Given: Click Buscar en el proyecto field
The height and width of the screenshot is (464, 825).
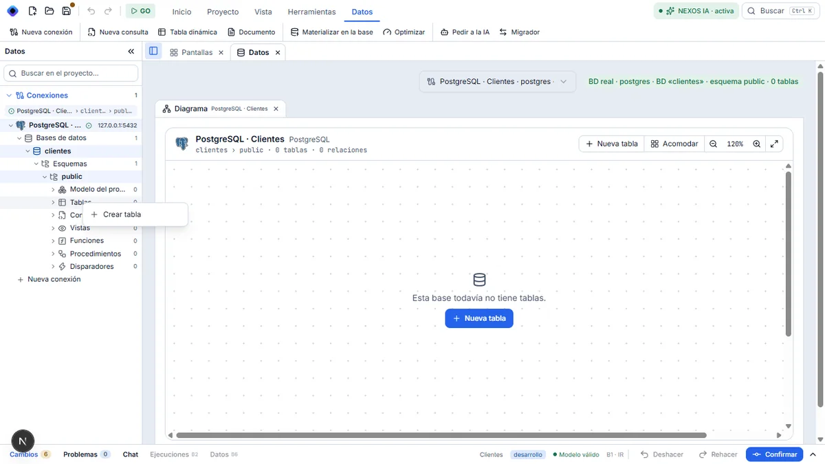Looking at the screenshot, I should [71, 73].
